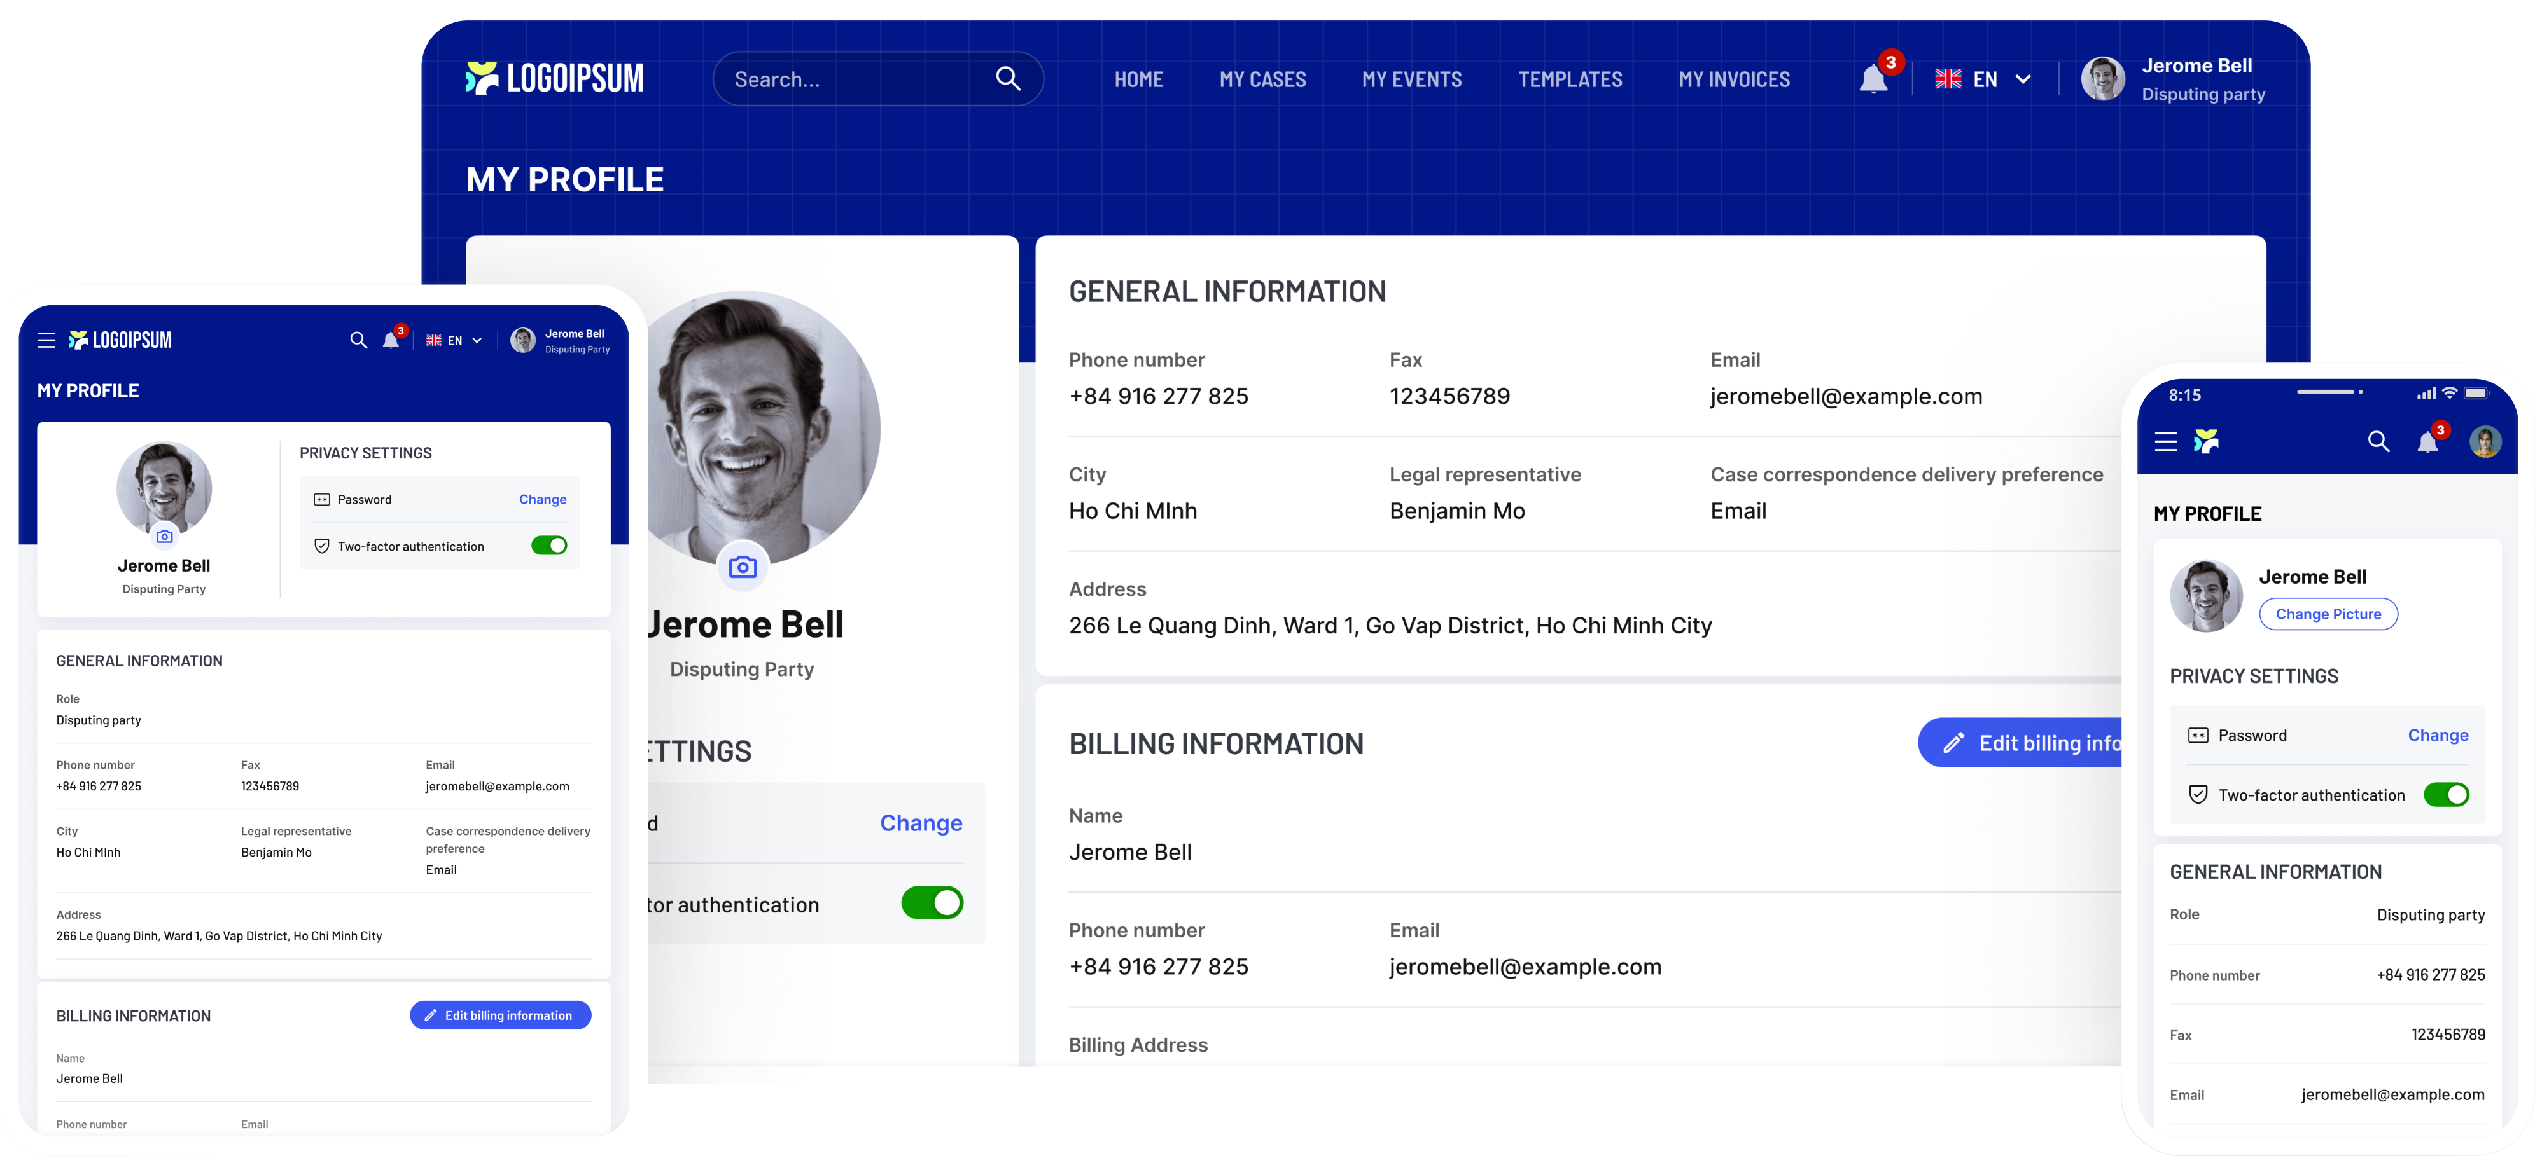Click Edit billing info button on desktop

pyautogui.click(x=2020, y=743)
